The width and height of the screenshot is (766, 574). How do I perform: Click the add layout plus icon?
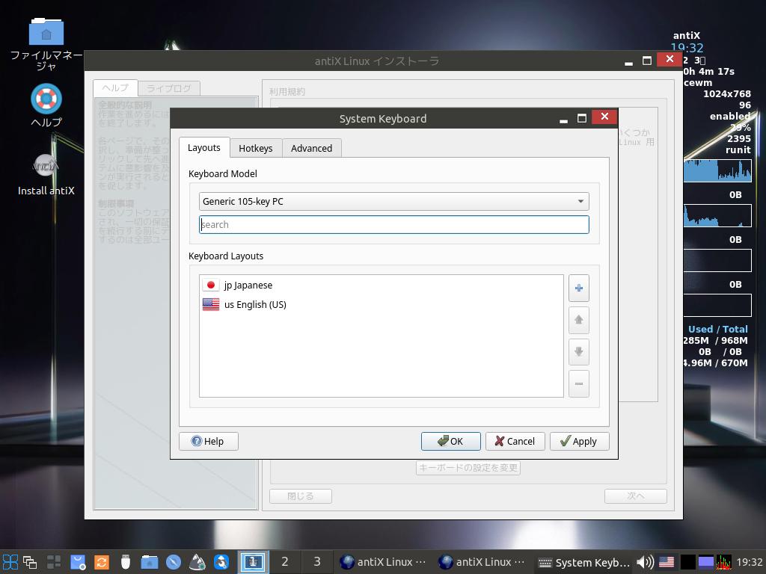(x=578, y=288)
